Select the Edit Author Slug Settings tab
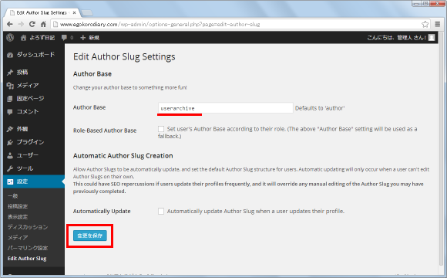This screenshot has height=278, width=447. (x=42, y=12)
